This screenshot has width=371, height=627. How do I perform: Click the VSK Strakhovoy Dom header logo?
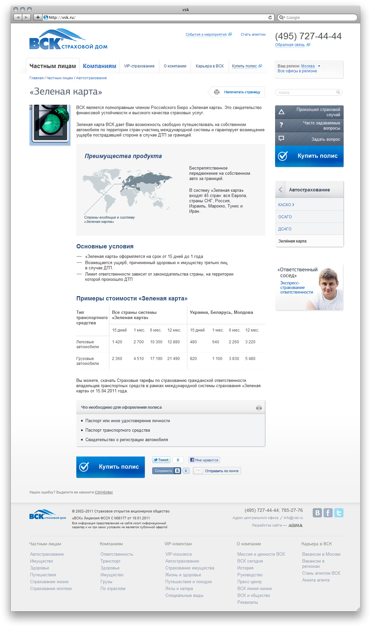point(68,39)
